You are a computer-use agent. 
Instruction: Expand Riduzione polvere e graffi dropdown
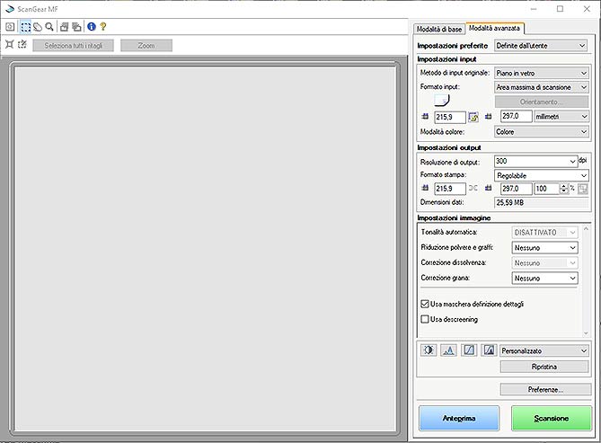(x=544, y=248)
